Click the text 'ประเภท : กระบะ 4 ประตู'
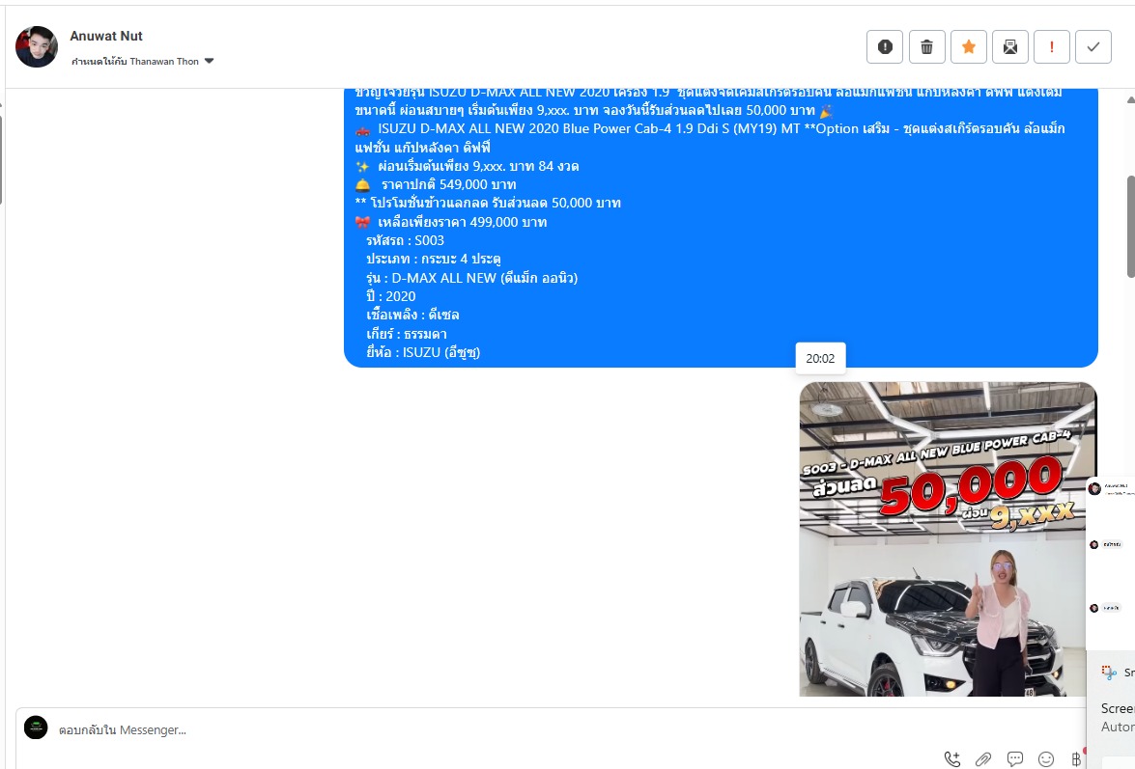The height and width of the screenshot is (769, 1135). 434,259
